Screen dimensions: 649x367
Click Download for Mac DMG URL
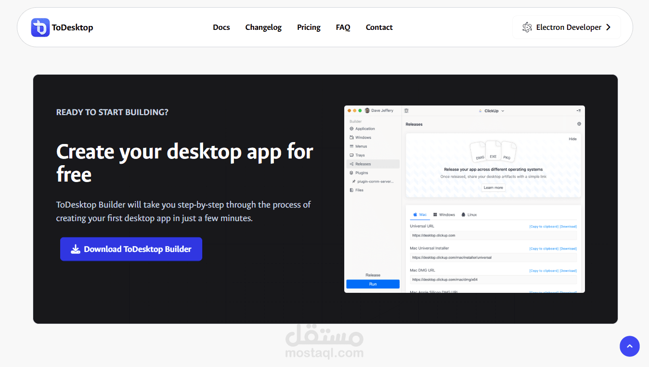click(x=568, y=271)
